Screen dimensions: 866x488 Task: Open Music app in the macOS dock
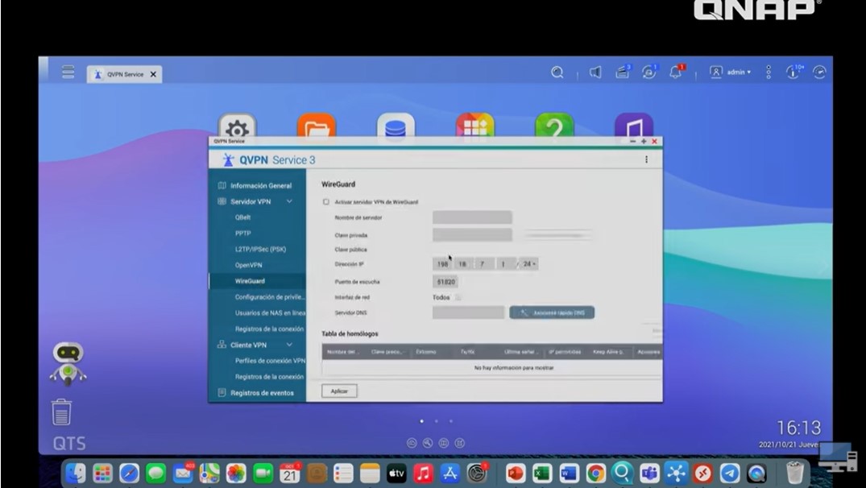pyautogui.click(x=423, y=473)
